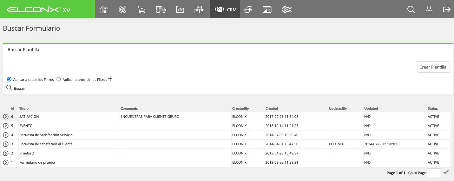
Task: Sort by the UpdatedBy column header
Action: [338, 108]
